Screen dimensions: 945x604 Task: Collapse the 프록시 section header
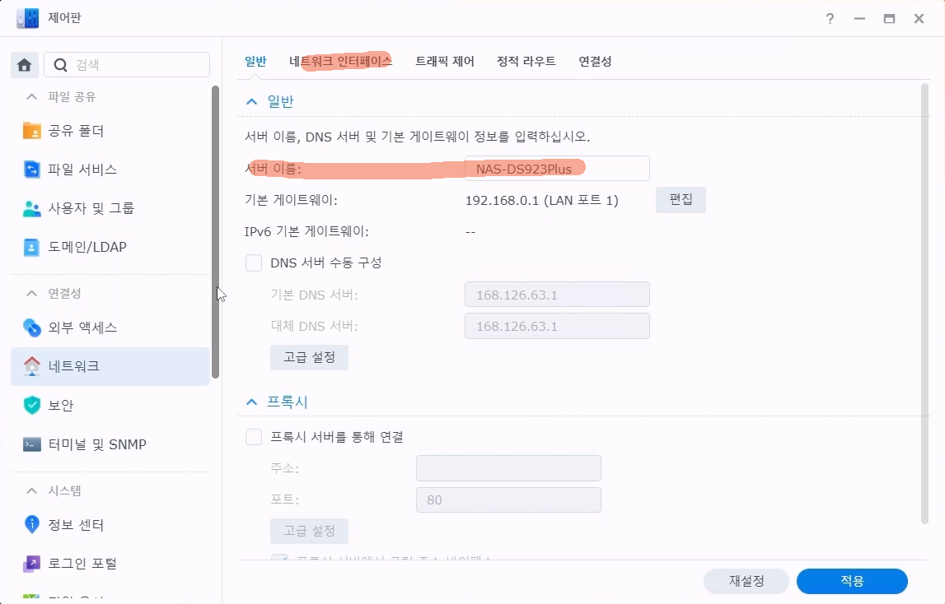point(252,402)
